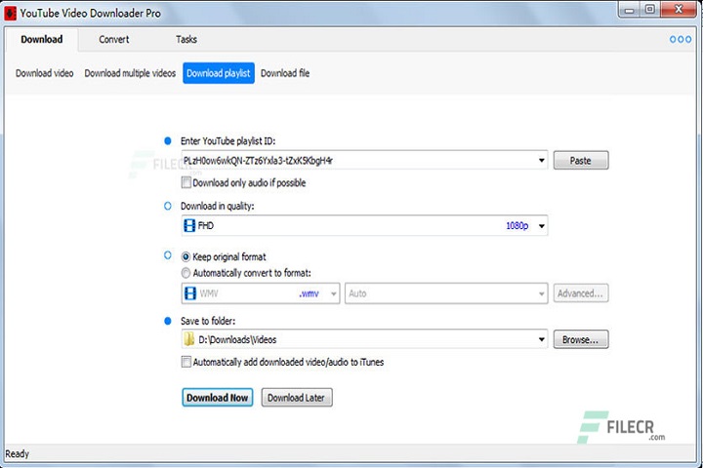Viewport: 703px width, 468px height.
Task: Switch to the Convert tab
Action: [x=114, y=40]
